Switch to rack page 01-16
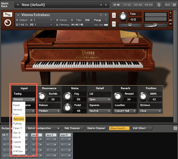The width and height of the screenshot is (178, 159). click(x=116, y=5)
